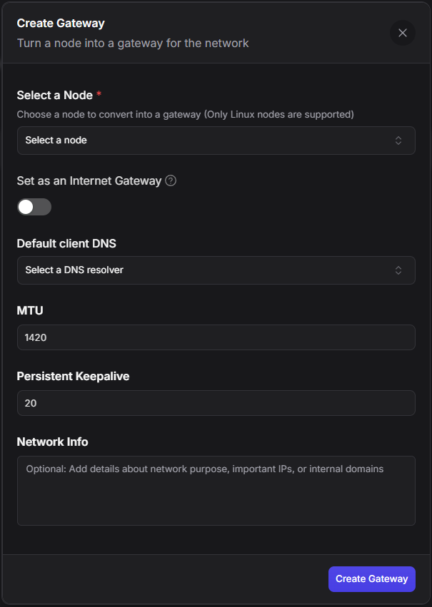The height and width of the screenshot is (607, 432).
Task: Click the red required asterisk beside Select a Node
Action: (x=99, y=96)
